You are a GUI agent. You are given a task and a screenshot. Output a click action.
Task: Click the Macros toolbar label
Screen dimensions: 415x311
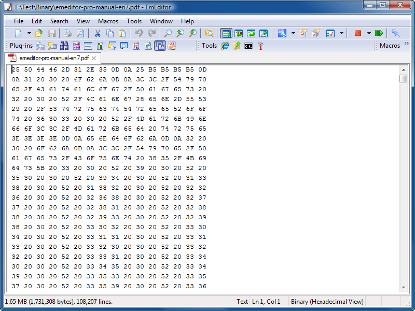[x=390, y=46]
